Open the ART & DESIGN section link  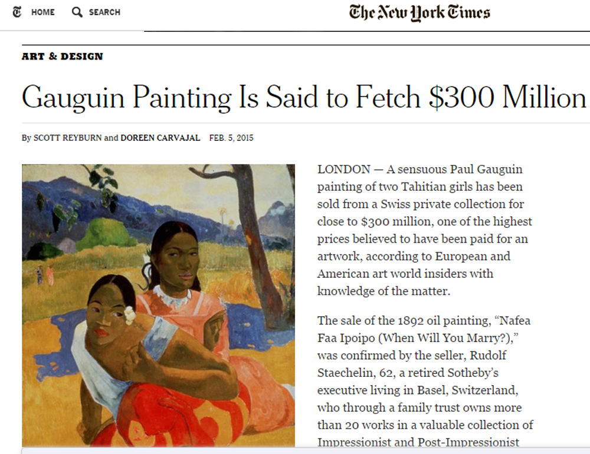62,57
